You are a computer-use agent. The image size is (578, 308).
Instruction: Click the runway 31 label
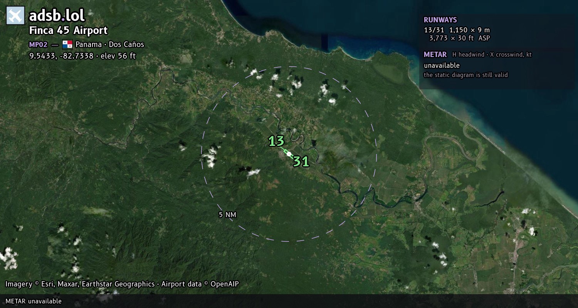point(301,161)
